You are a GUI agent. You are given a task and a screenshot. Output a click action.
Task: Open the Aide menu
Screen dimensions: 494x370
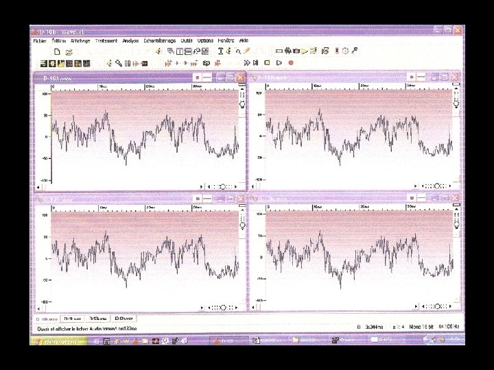click(244, 40)
